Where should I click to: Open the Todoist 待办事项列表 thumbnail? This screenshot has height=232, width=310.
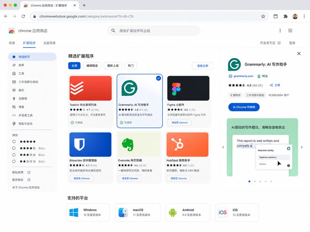pyautogui.click(x=91, y=88)
